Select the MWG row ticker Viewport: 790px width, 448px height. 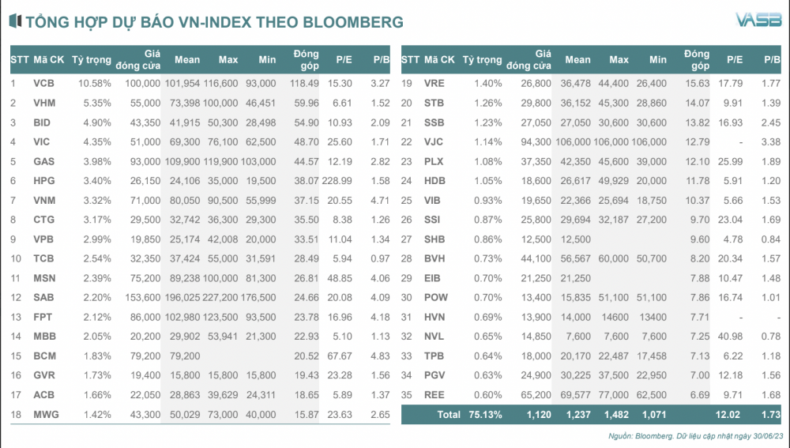(x=46, y=414)
